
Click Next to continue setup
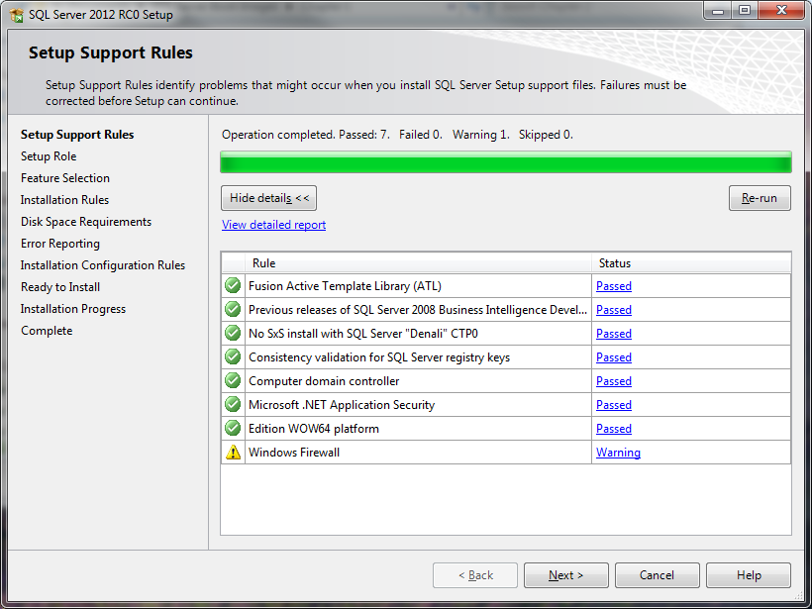pyautogui.click(x=566, y=574)
